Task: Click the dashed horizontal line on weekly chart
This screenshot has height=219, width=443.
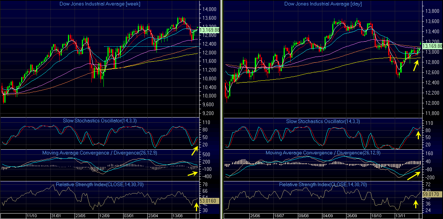Action: click(x=146, y=46)
